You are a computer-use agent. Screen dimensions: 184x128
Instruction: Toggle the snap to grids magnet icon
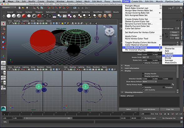click(49, 8)
